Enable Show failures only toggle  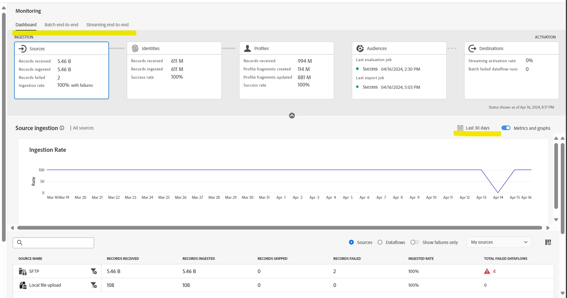415,242
